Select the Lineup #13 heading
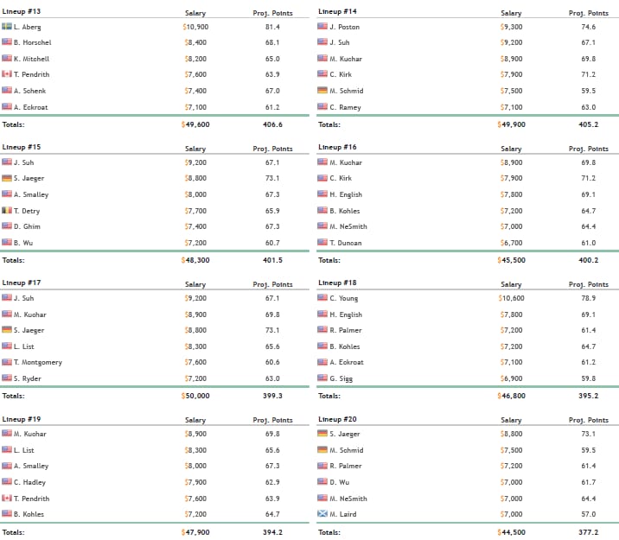 coord(22,11)
